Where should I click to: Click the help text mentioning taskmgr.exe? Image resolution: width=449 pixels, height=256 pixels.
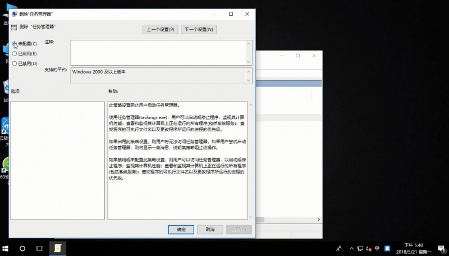pos(177,123)
